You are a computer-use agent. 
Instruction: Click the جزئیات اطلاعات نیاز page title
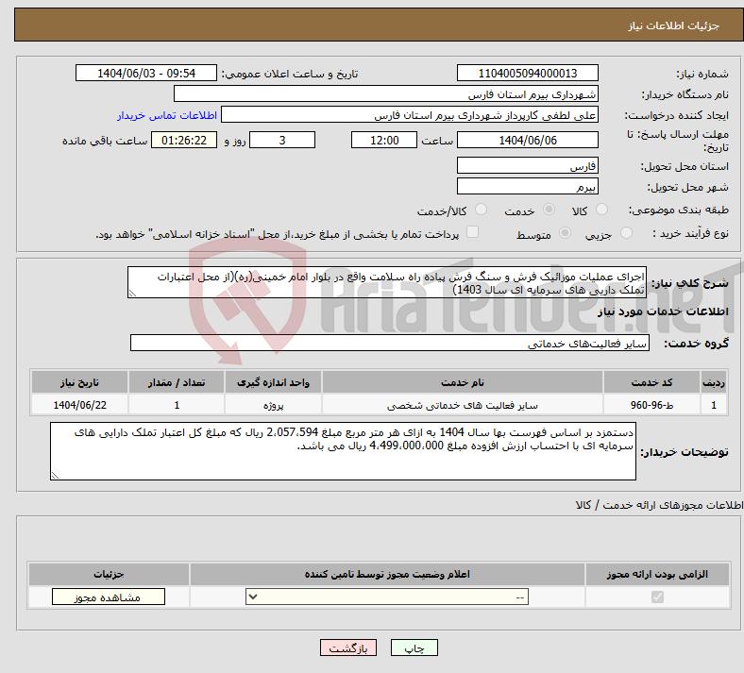674,25
